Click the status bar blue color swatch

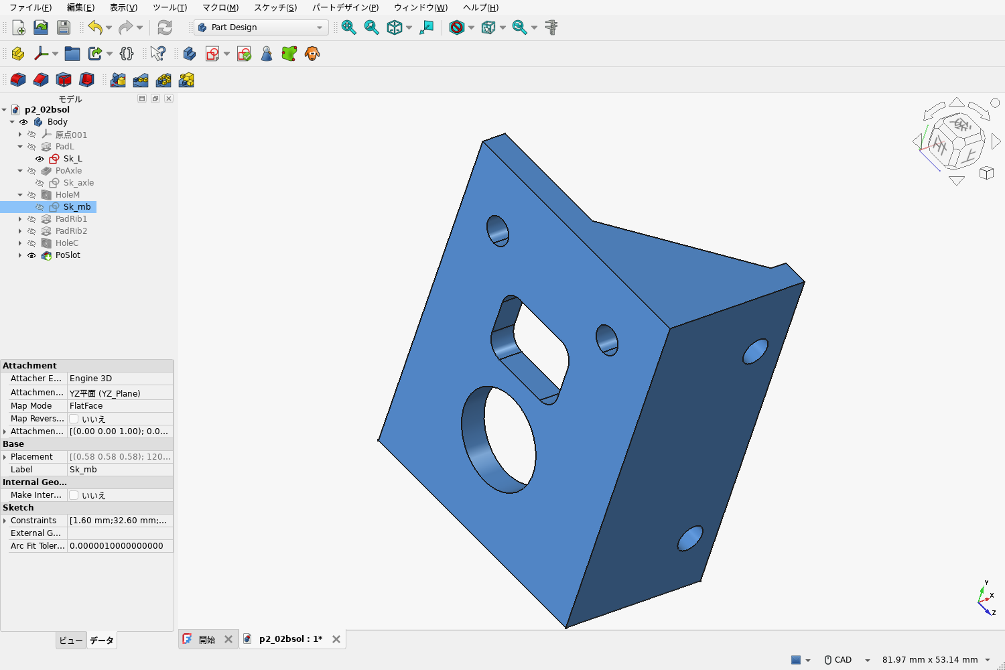click(796, 660)
